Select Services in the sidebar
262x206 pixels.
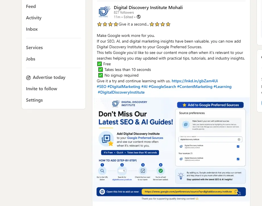[x=34, y=48]
